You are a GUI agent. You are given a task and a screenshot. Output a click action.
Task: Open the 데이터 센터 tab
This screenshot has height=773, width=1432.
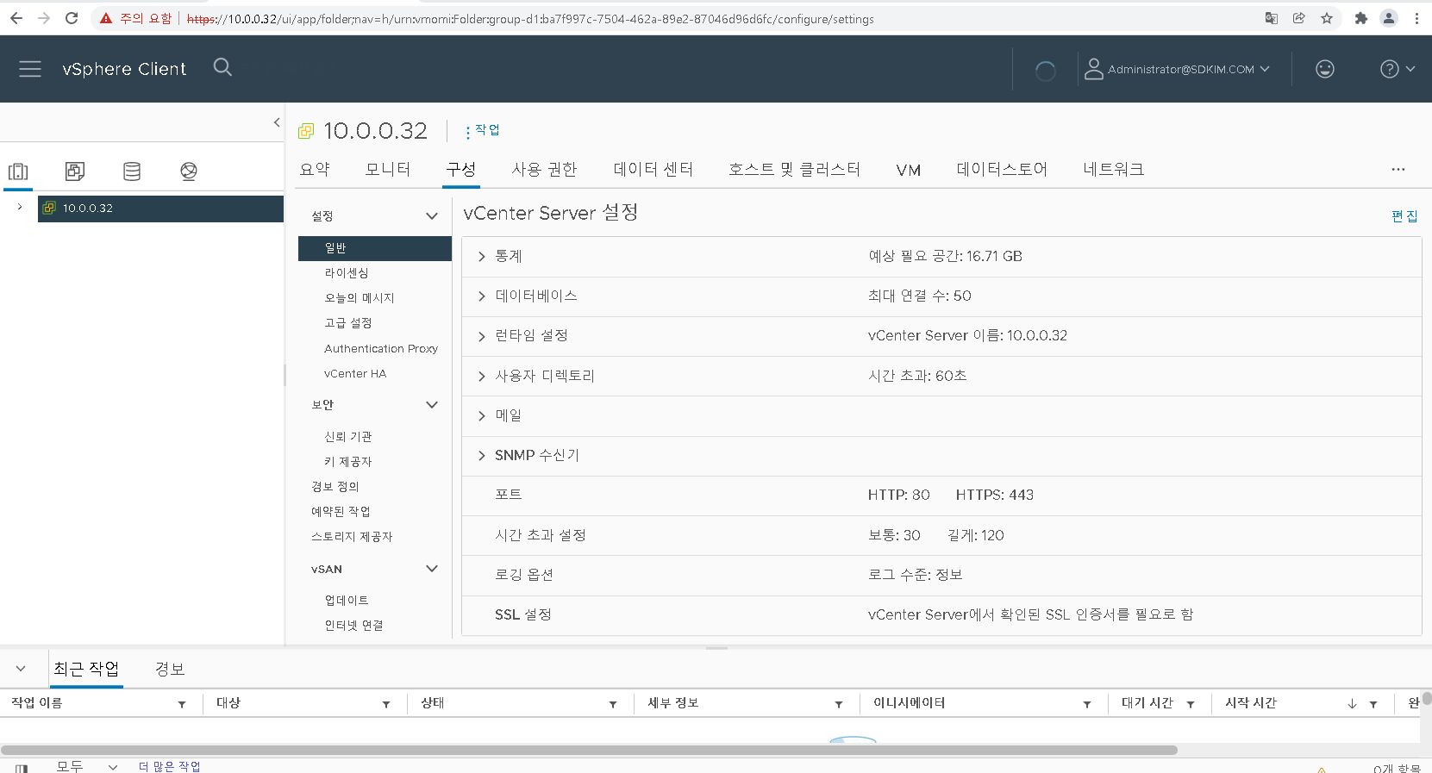click(x=653, y=169)
